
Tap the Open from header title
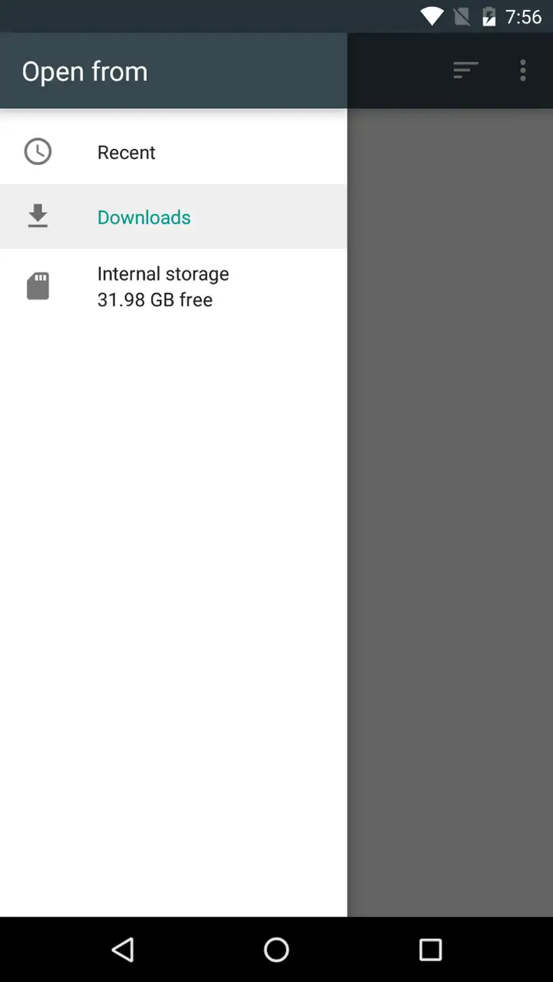point(84,71)
